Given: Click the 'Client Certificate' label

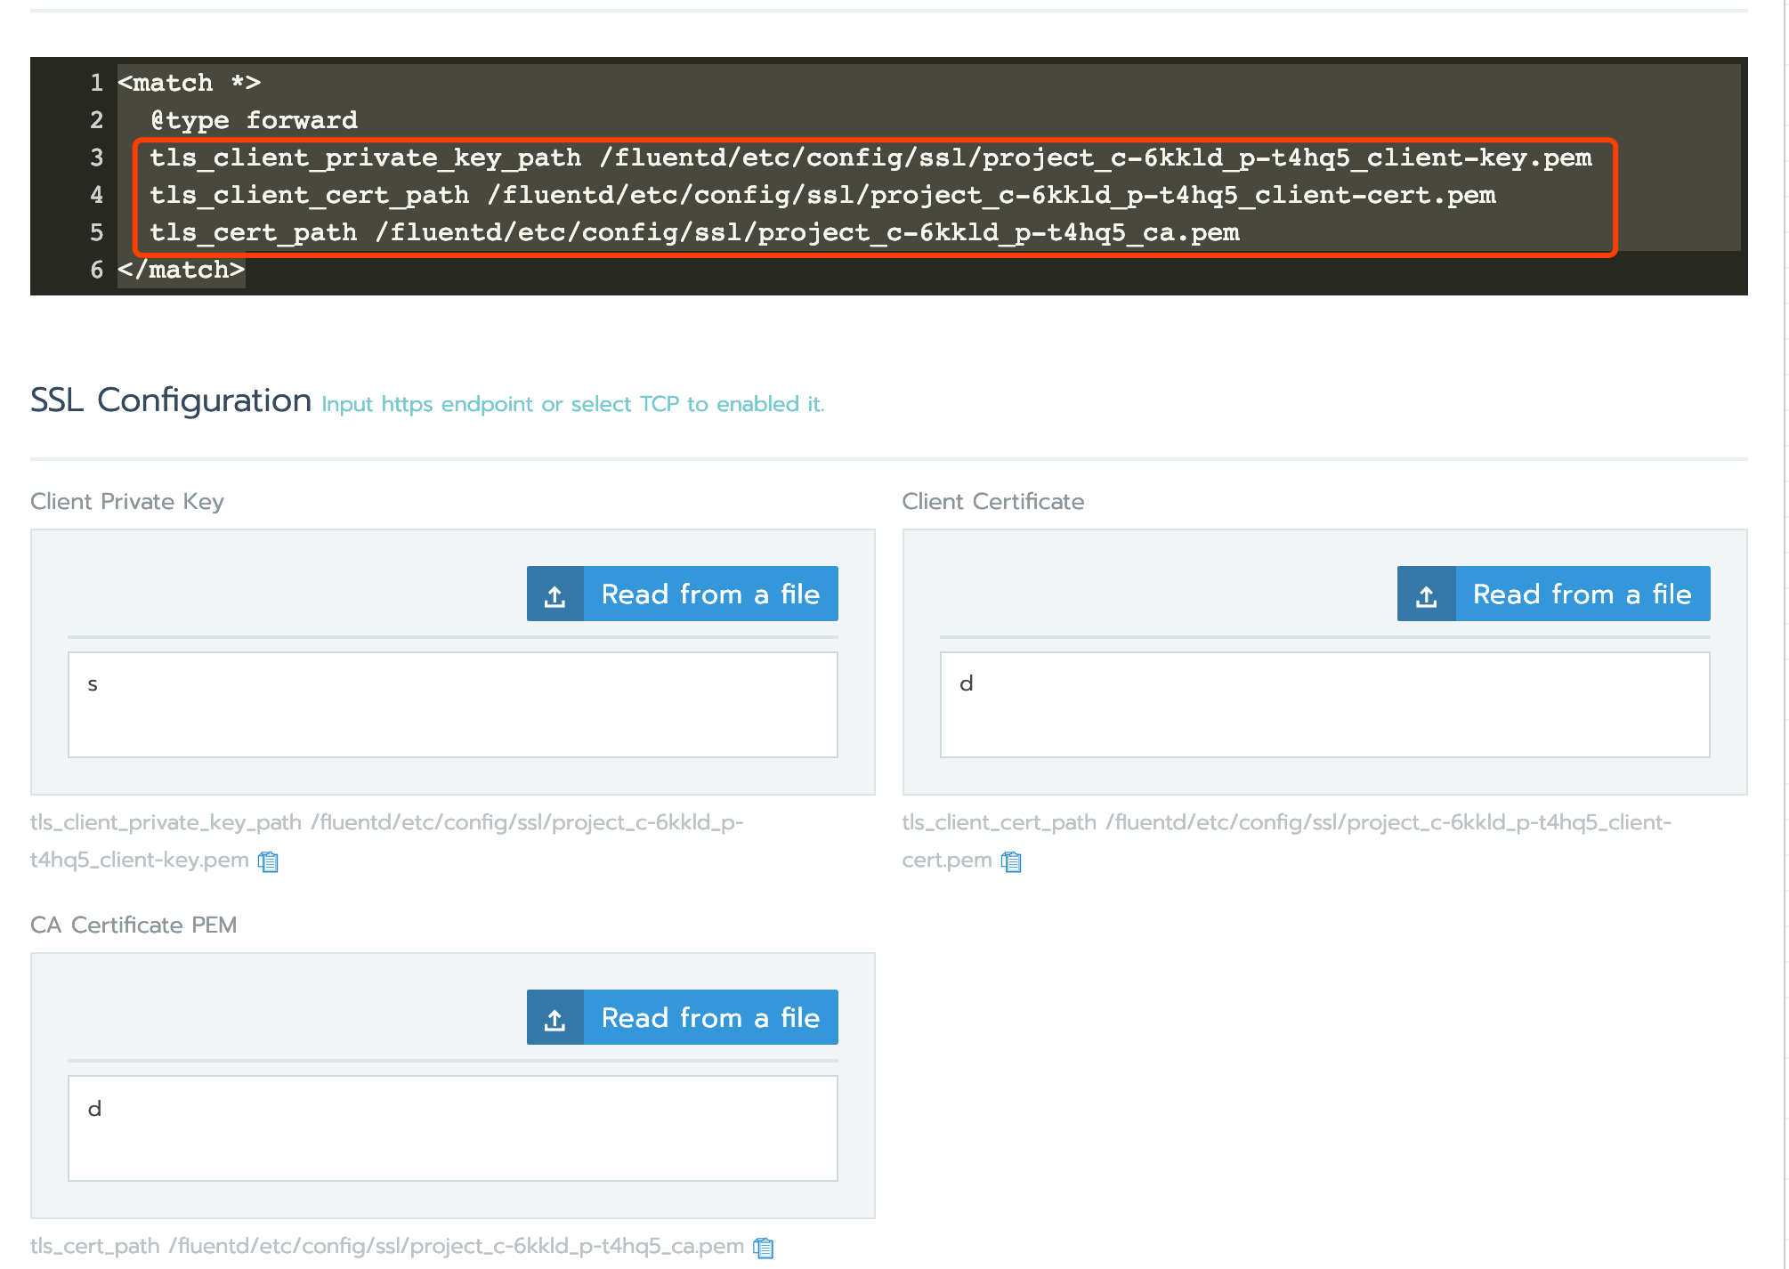Looking at the screenshot, I should pyautogui.click(x=993, y=501).
